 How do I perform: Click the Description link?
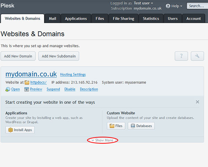click(89, 89)
